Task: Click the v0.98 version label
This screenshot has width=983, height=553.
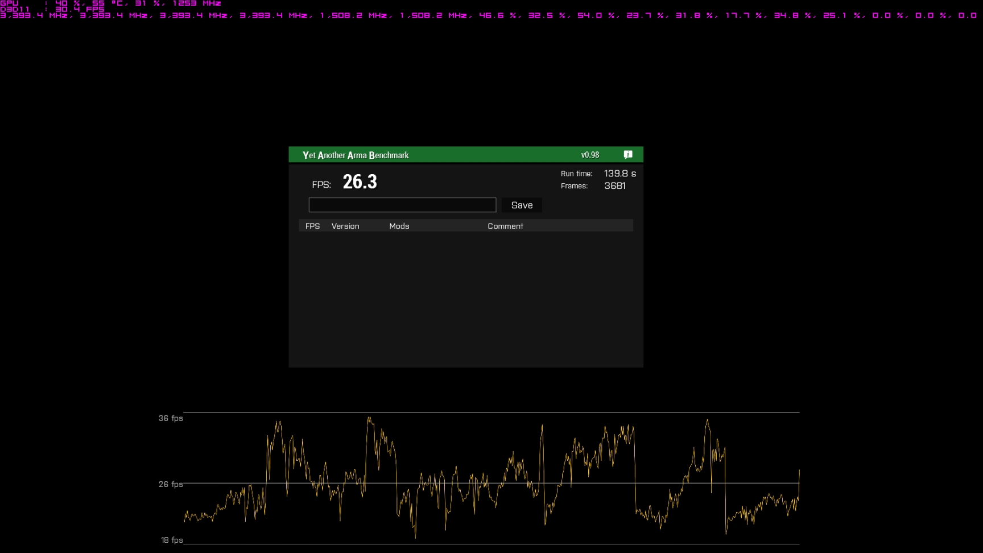Action: (590, 155)
